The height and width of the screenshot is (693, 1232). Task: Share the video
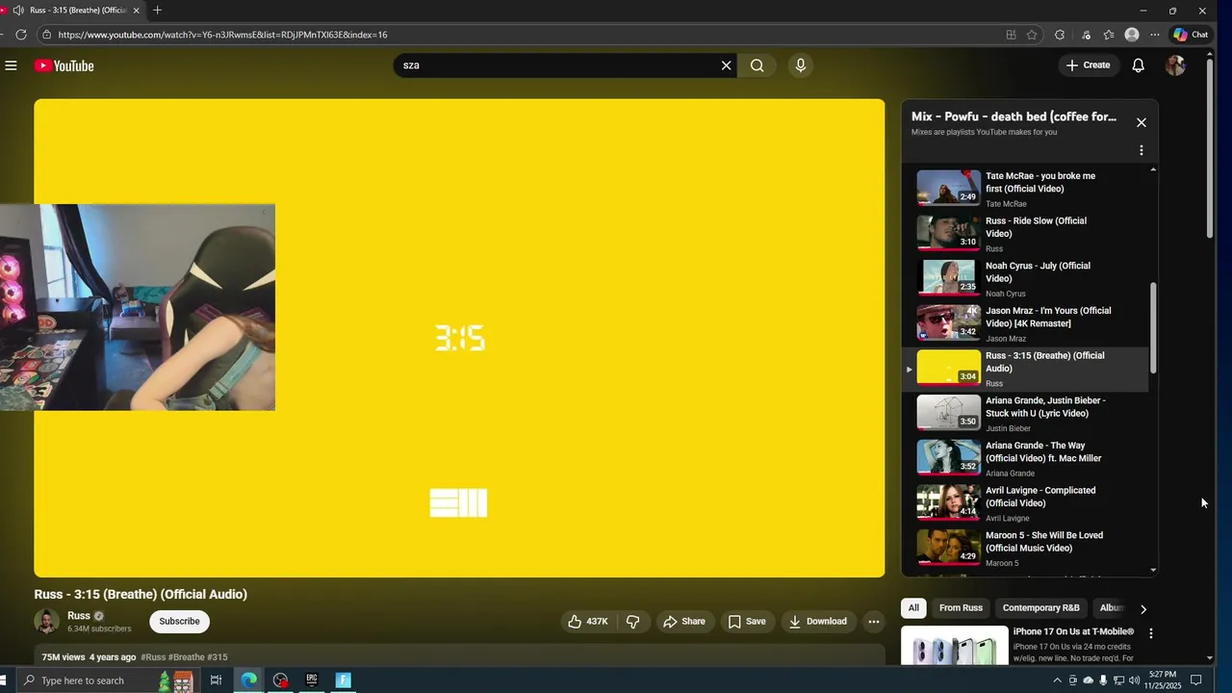coord(684,622)
